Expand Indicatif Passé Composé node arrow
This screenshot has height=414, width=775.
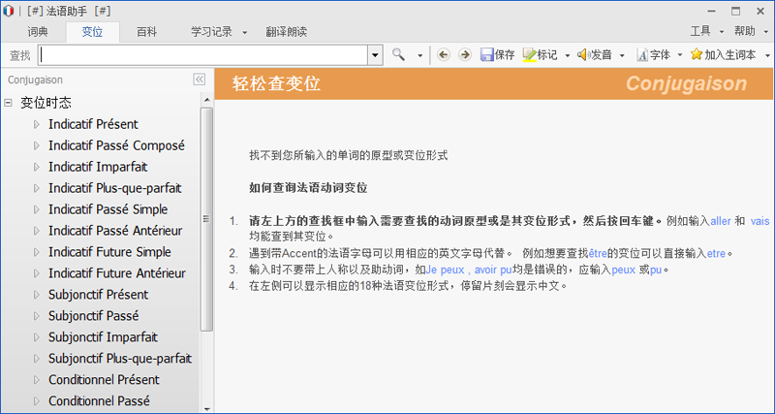37,145
